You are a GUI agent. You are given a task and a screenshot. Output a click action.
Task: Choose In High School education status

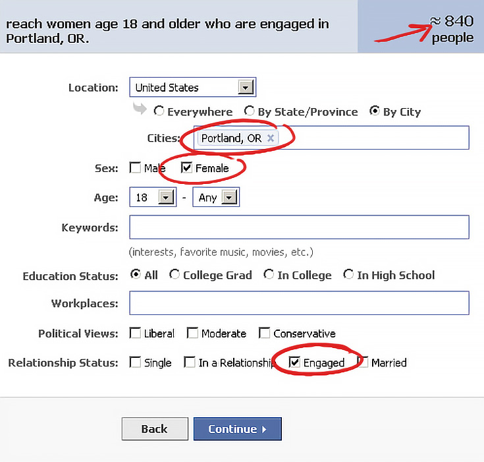(x=348, y=274)
